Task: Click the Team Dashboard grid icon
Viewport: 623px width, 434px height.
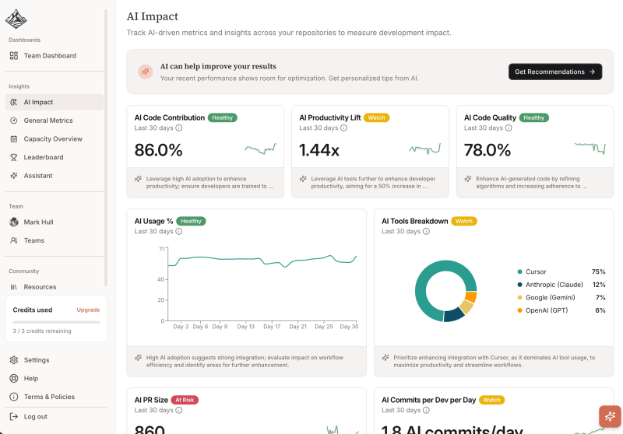Action: [x=14, y=55]
